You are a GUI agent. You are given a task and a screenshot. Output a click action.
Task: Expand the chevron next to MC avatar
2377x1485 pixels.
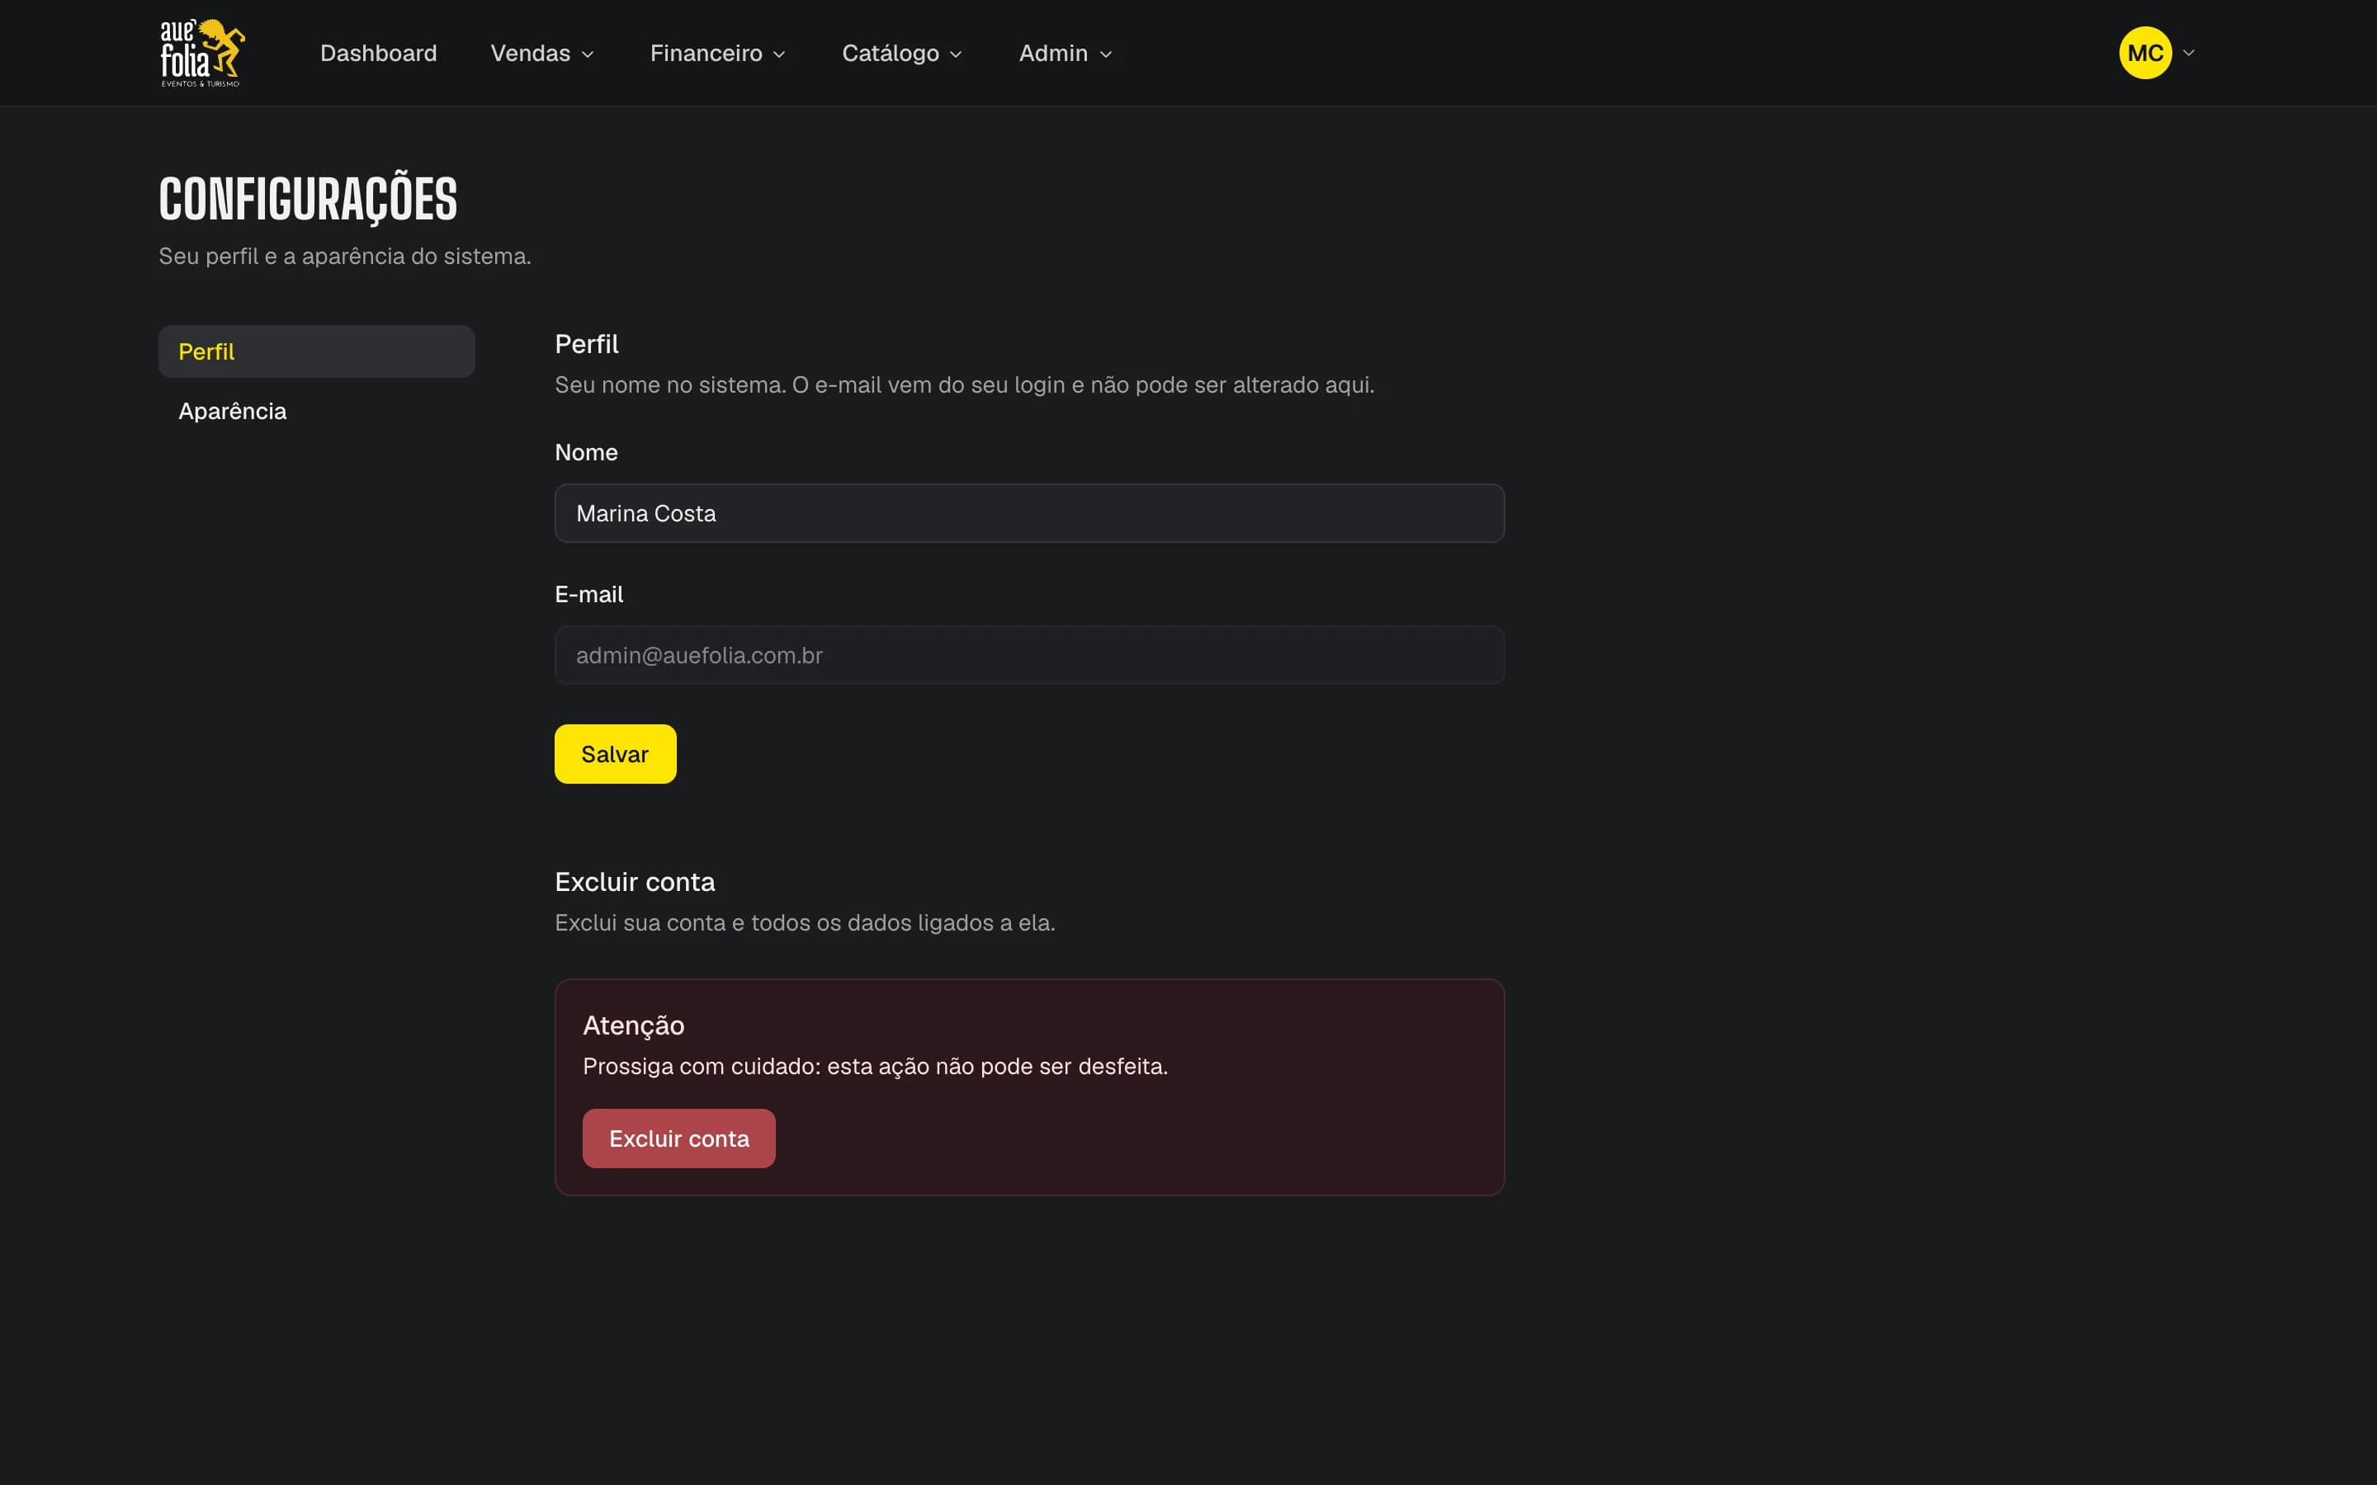2189,53
